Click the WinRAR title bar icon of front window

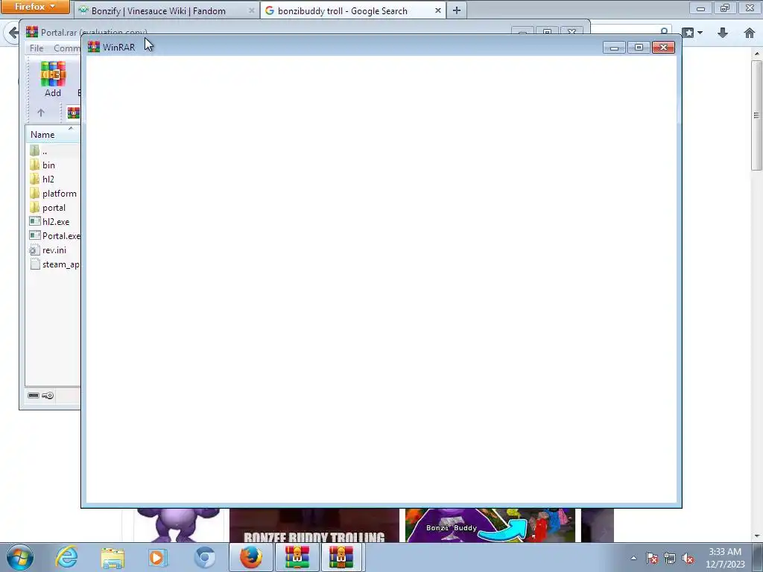pos(93,47)
